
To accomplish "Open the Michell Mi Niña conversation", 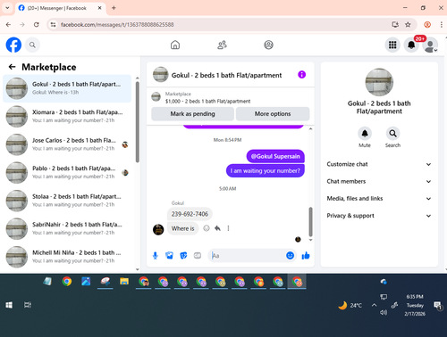I will point(67,257).
